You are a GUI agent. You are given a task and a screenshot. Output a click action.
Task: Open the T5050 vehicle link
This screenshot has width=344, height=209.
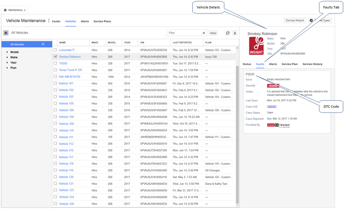(63, 63)
